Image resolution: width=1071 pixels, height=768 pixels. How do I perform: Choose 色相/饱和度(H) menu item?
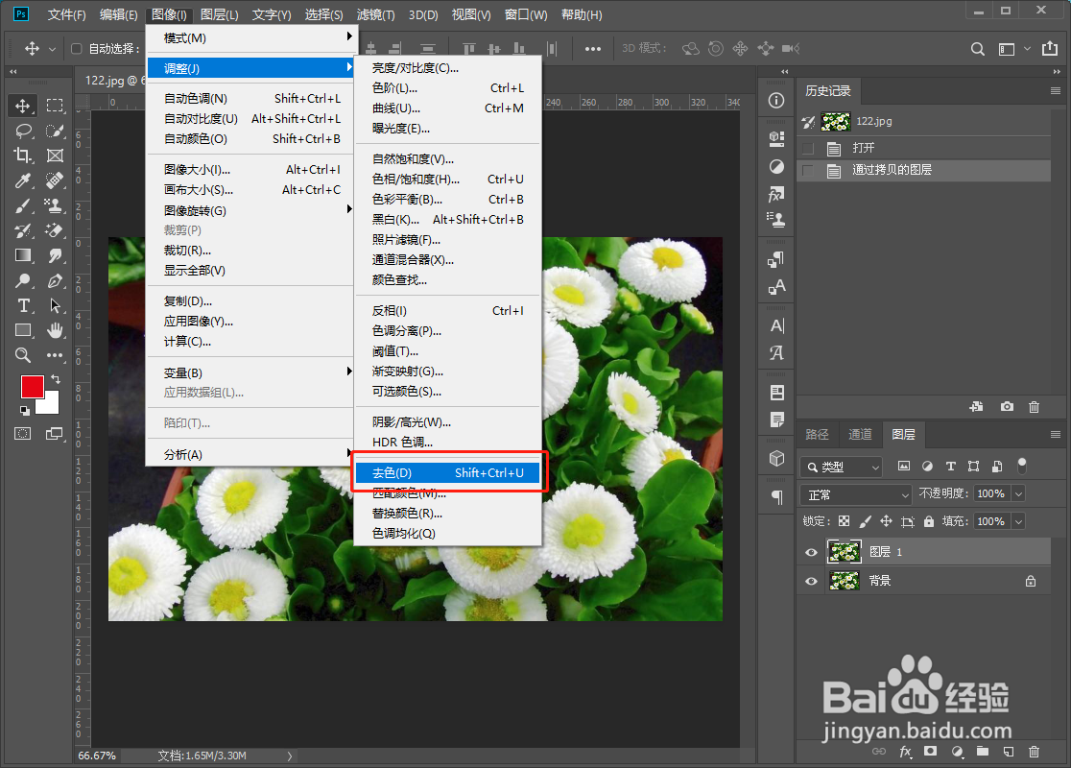(448, 179)
